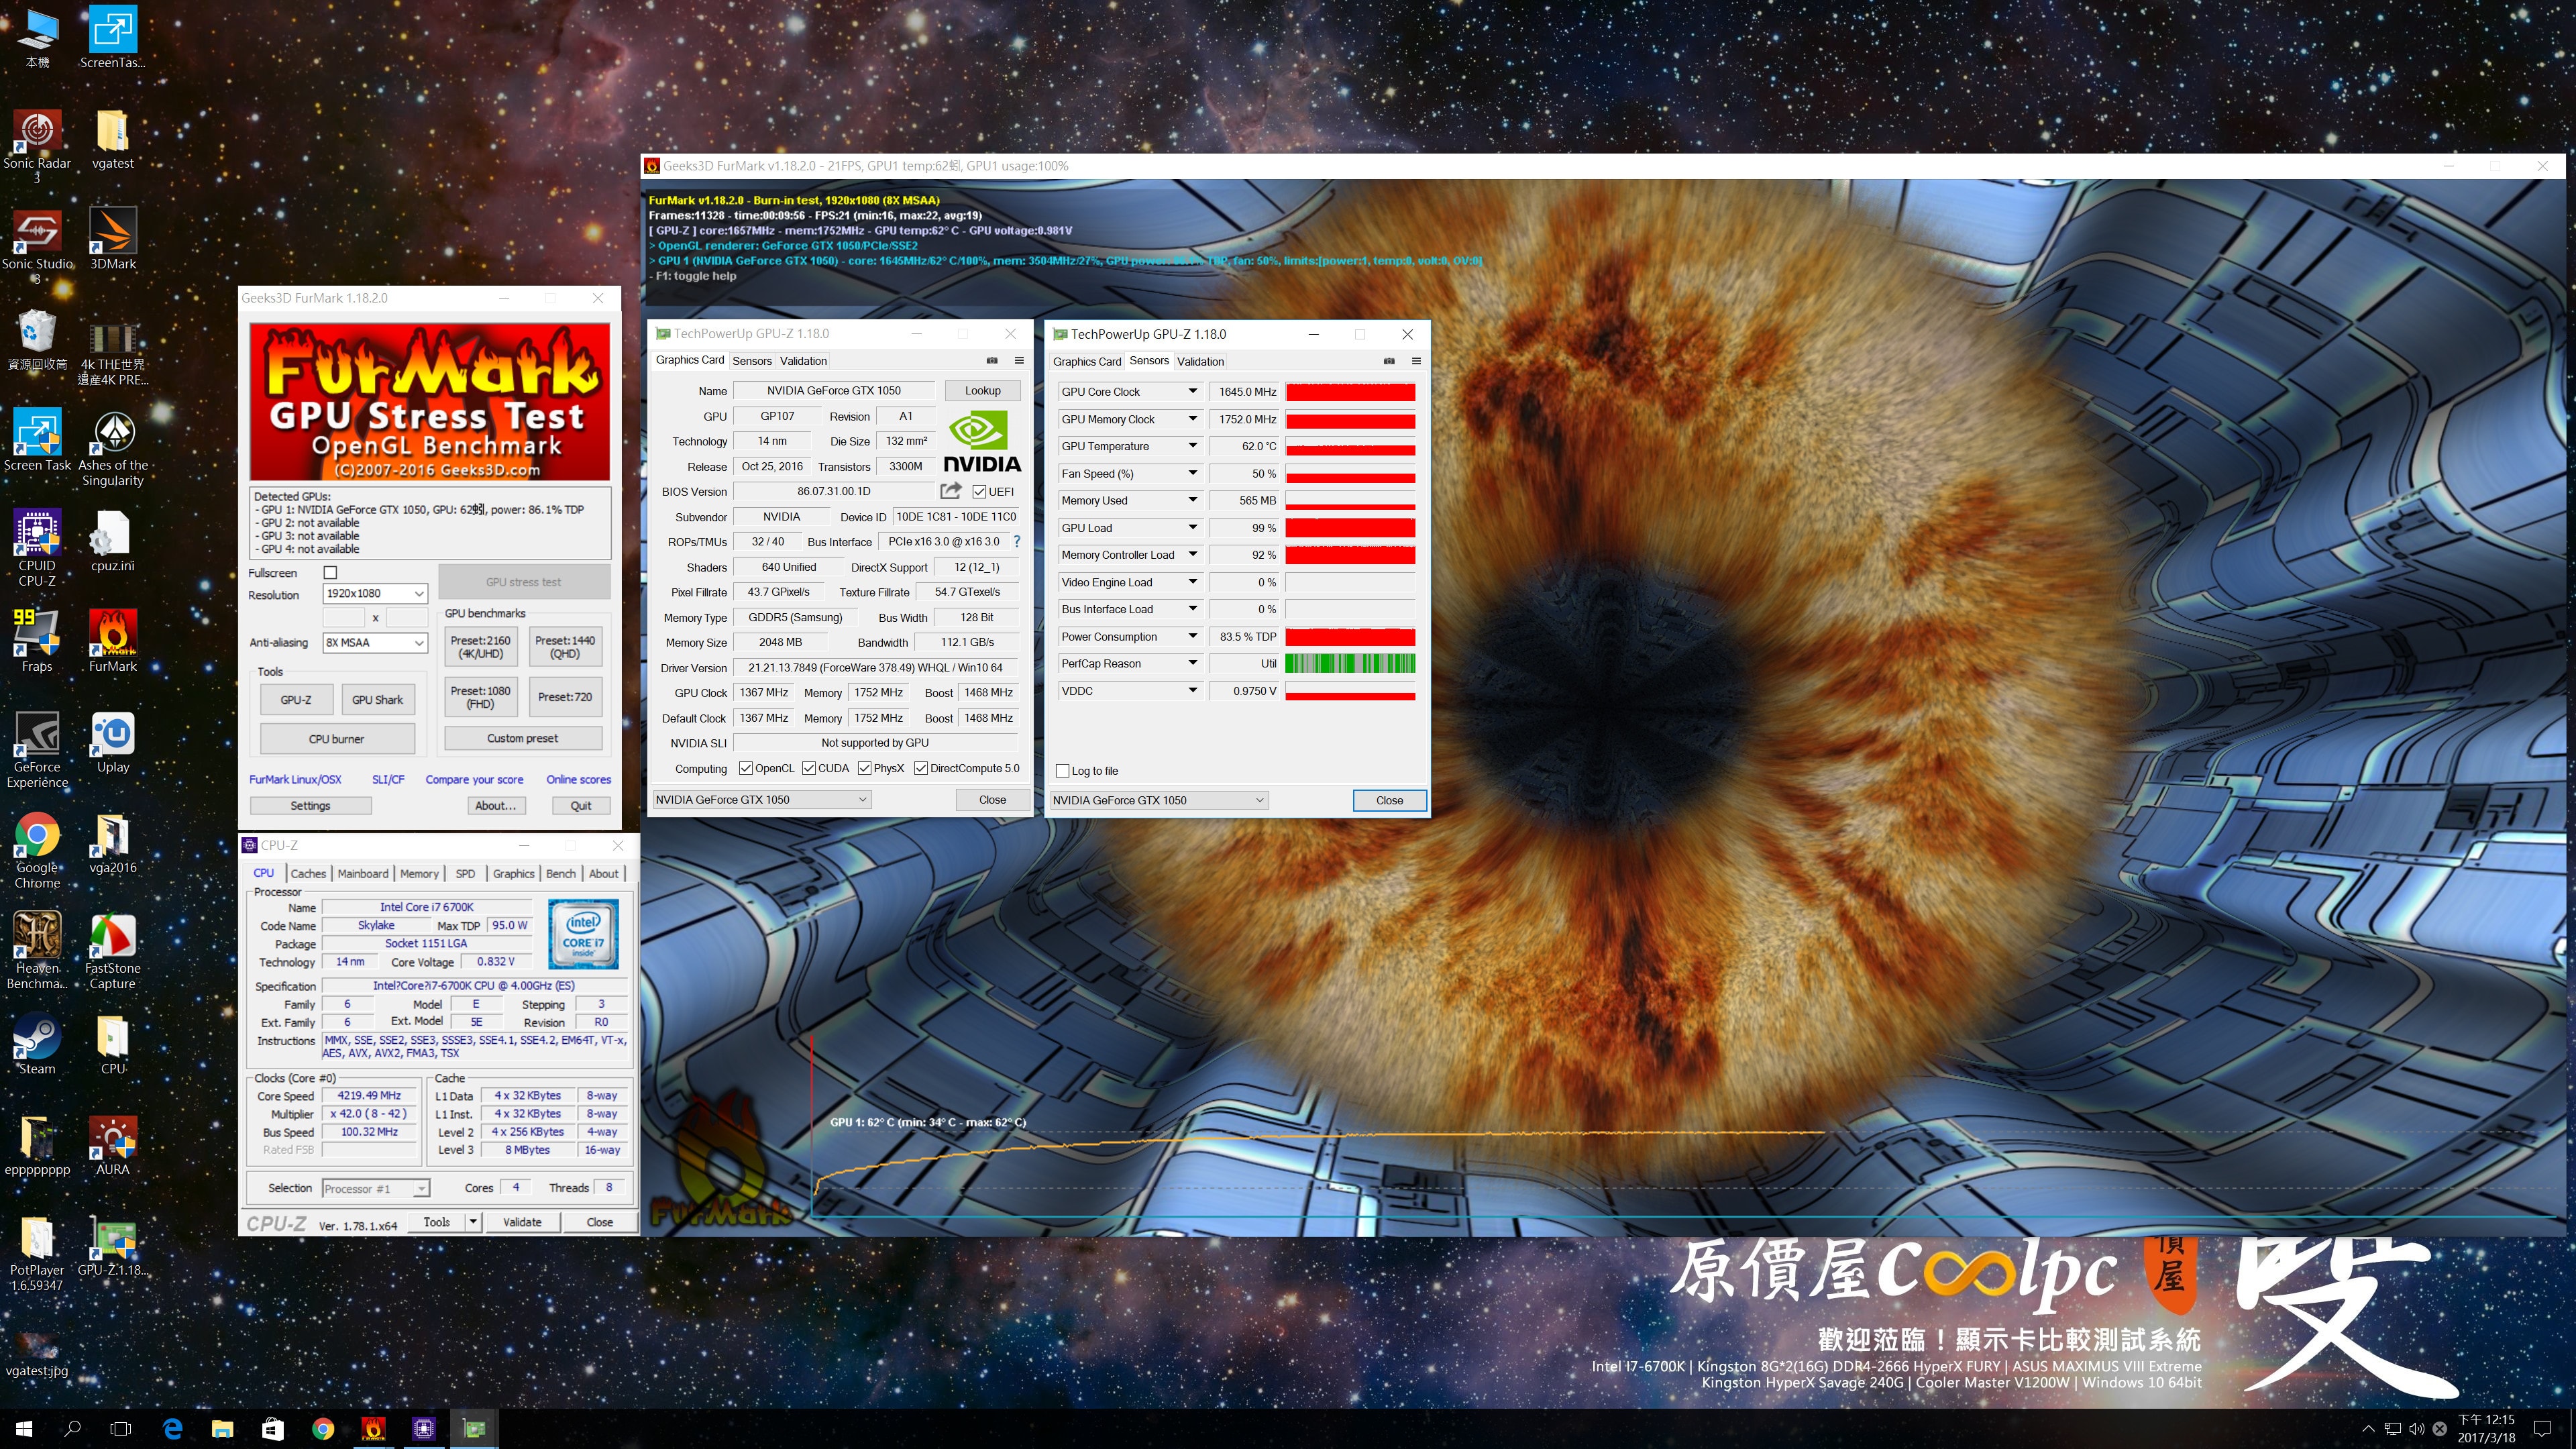Expand the GPU Core Clock sensor dropdown
2576x1449 pixels.
coord(1192,391)
